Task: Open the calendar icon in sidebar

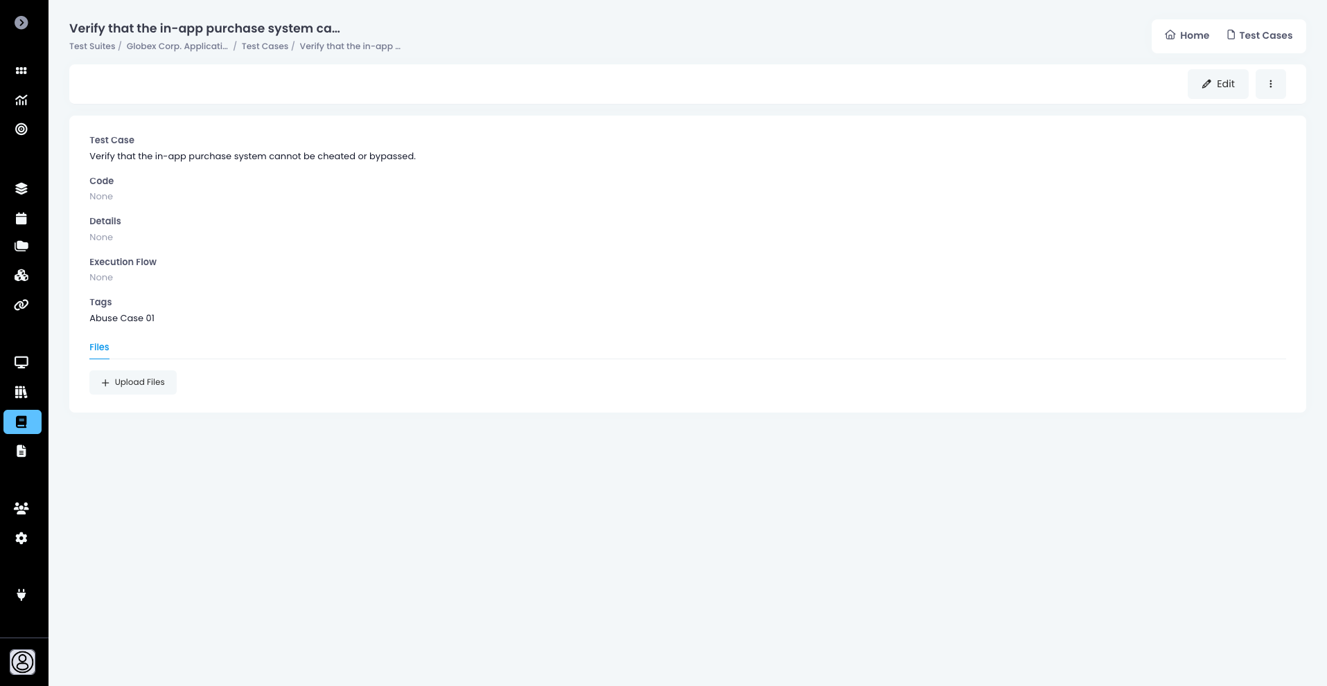Action: click(x=21, y=219)
